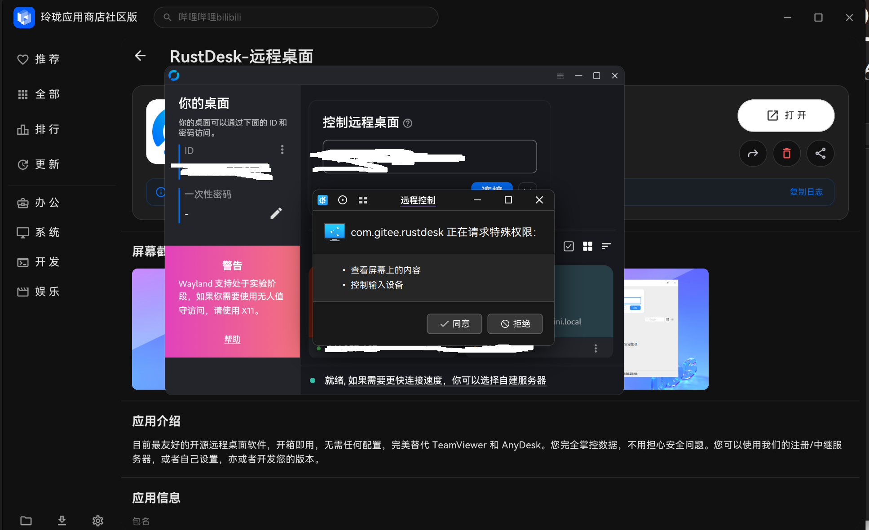Image resolution: width=869 pixels, height=530 pixels.
Task: Click the pin-on-top icon in dialog titlebar
Action: pos(343,200)
